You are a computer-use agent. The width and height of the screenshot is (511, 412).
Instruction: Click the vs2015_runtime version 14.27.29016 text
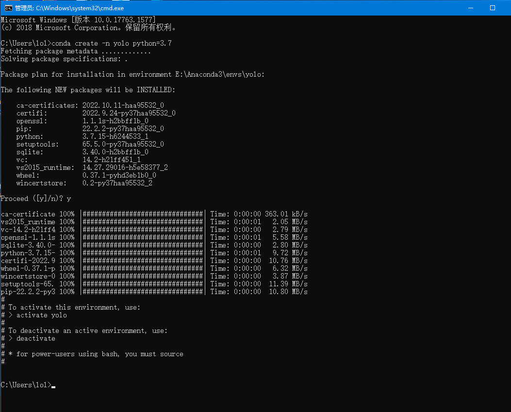point(125,167)
